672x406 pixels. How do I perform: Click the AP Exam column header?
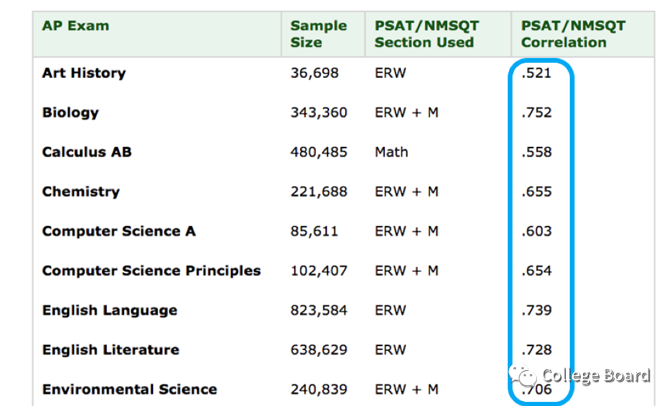[75, 26]
